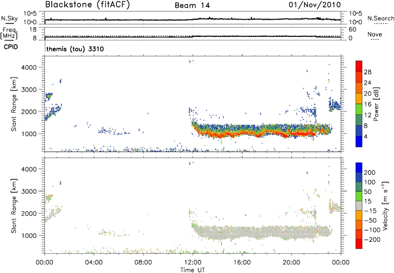Select the bright blue top Velocity colorbar segment
The width and height of the screenshot is (394, 273).
click(359, 167)
